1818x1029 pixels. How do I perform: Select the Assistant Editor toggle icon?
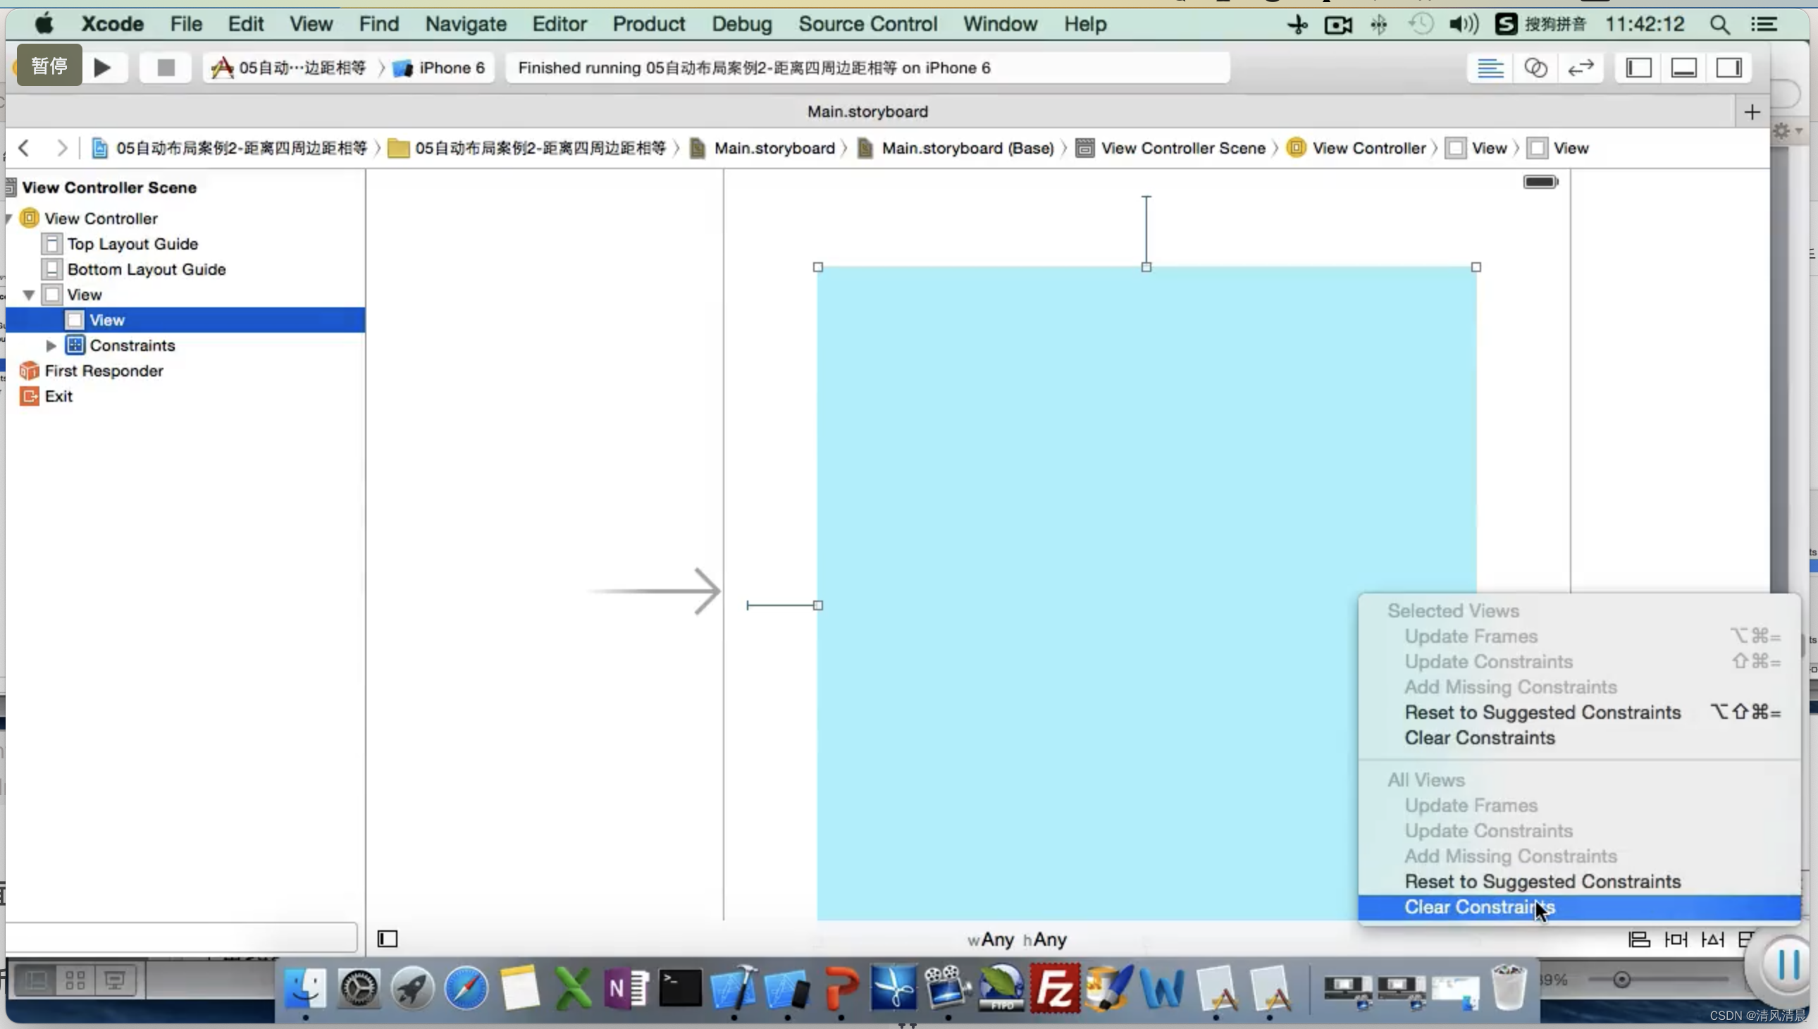pyautogui.click(x=1535, y=68)
